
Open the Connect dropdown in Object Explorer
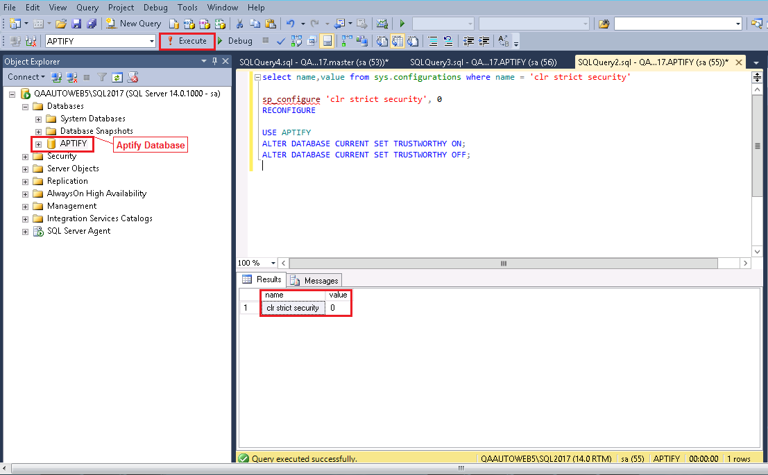(x=26, y=77)
